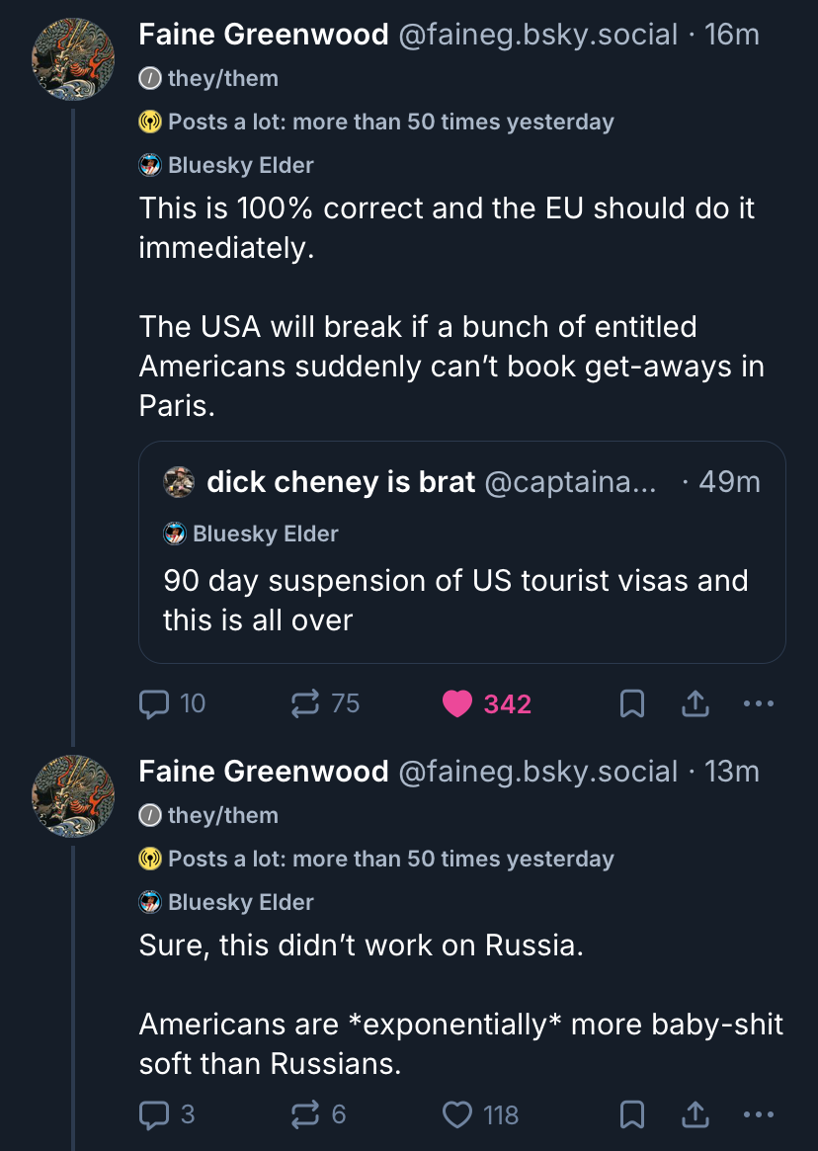
Task: Reply to the second post with 3 comments
Action: (155, 1114)
